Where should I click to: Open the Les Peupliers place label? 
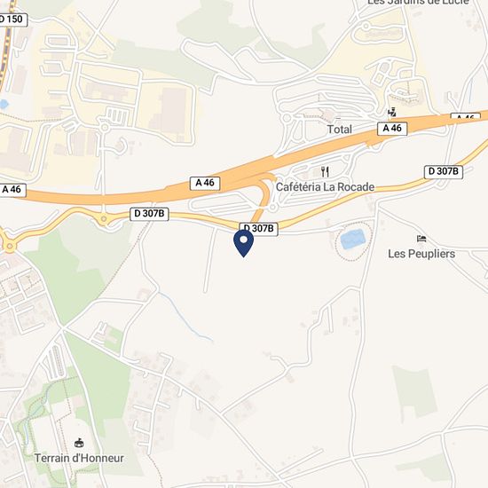click(421, 254)
